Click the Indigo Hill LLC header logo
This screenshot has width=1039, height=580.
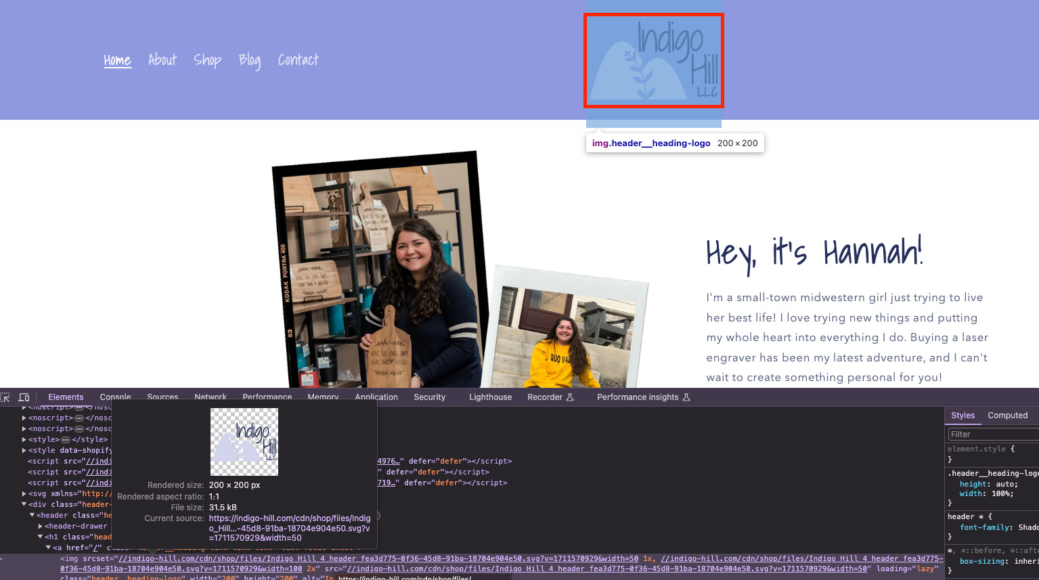pos(654,60)
